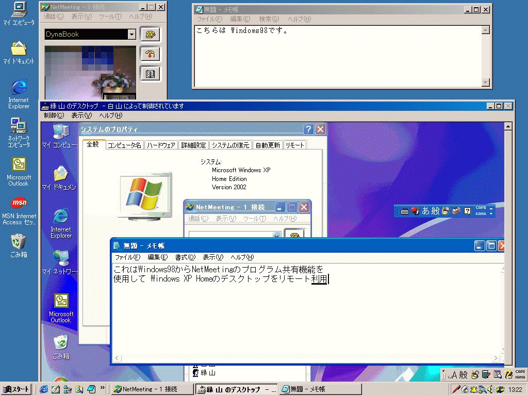Image resolution: width=528 pixels, height=396 pixels.
Task: Click the ごみ箱 recycle bin on the Win98 desktop
Action: pyautogui.click(x=19, y=246)
